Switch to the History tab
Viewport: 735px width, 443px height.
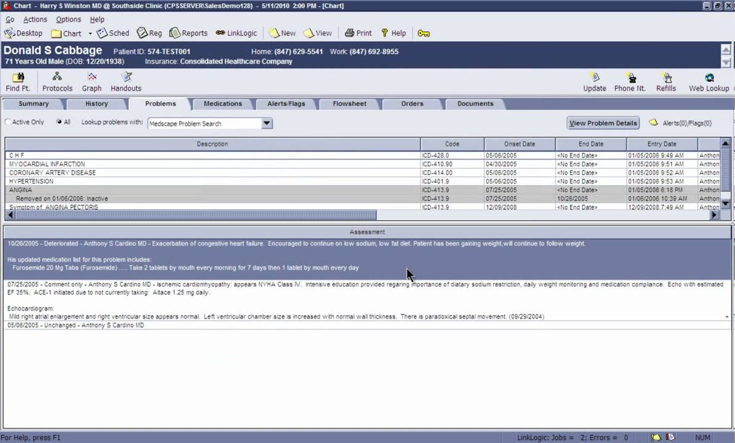[x=97, y=104]
